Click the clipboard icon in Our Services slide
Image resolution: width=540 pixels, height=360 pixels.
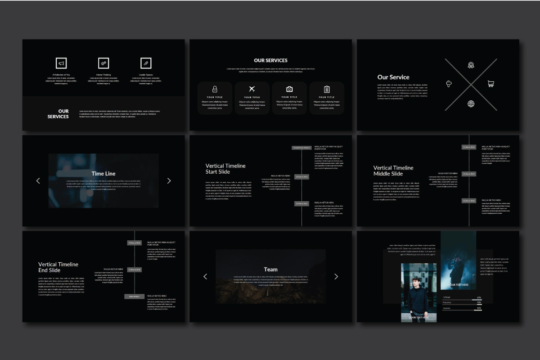pyautogui.click(x=327, y=89)
